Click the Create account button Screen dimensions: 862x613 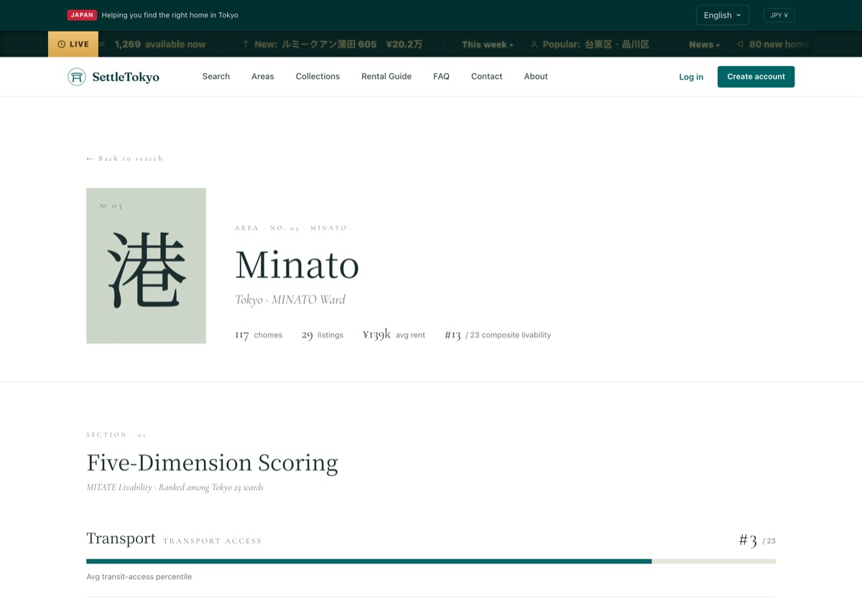756,77
